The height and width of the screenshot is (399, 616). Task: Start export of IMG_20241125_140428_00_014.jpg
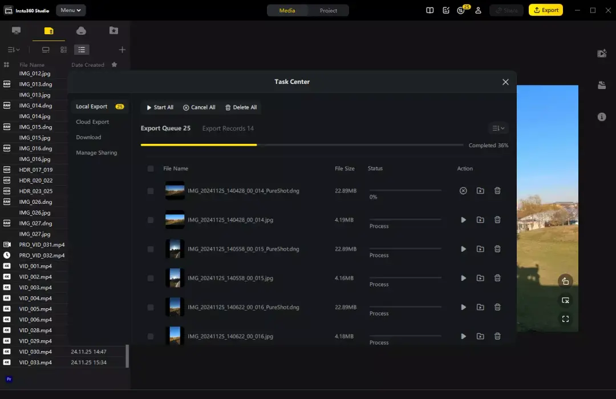tap(463, 220)
